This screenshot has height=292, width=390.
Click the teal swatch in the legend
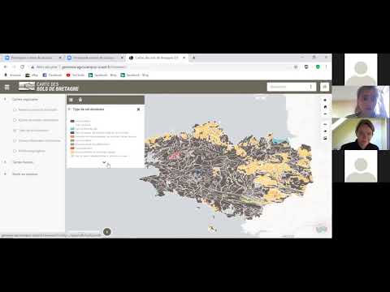pyautogui.click(x=72, y=129)
